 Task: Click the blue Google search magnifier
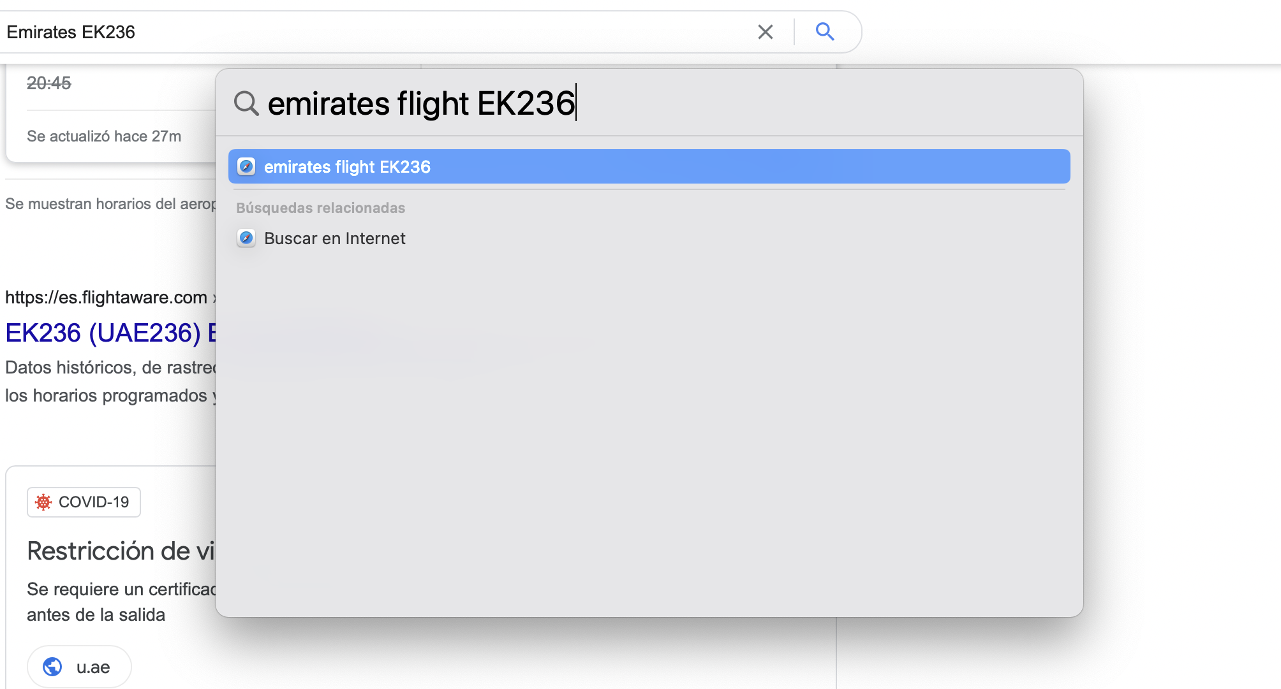(x=825, y=32)
